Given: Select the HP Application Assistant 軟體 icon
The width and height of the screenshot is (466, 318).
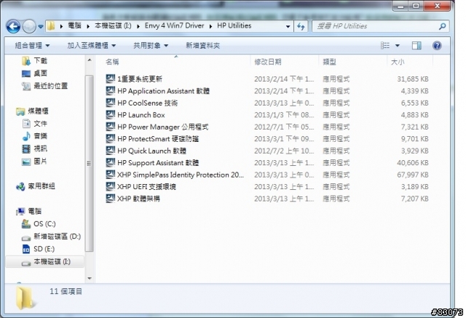Looking at the screenshot, I should point(110,90).
